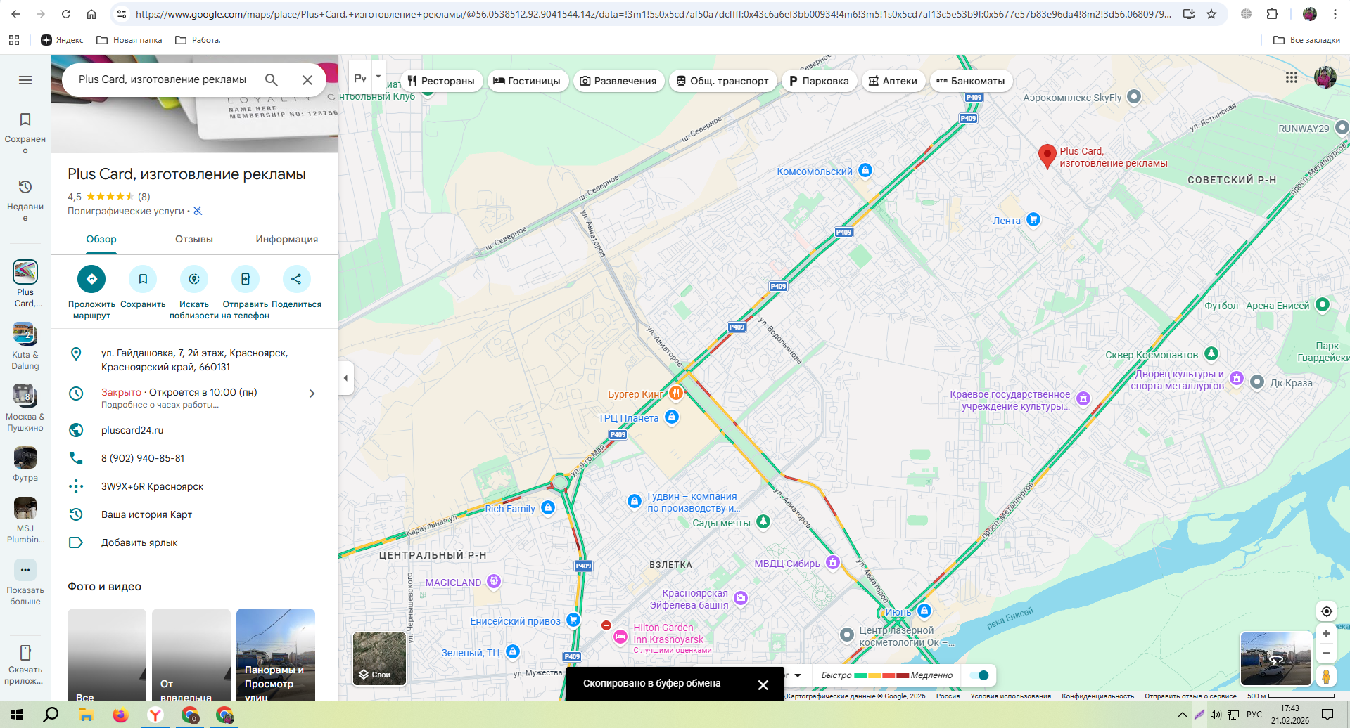The image size is (1350, 728).
Task: Center map on your location
Action: [x=1326, y=611]
